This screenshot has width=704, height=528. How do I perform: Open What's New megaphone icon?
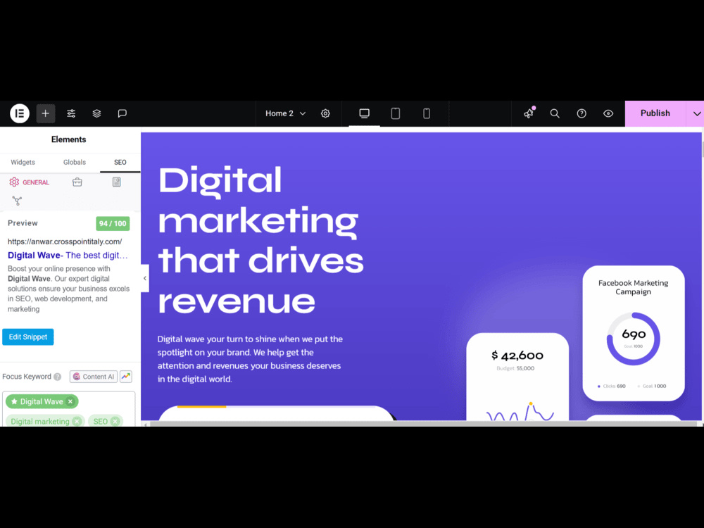click(529, 113)
